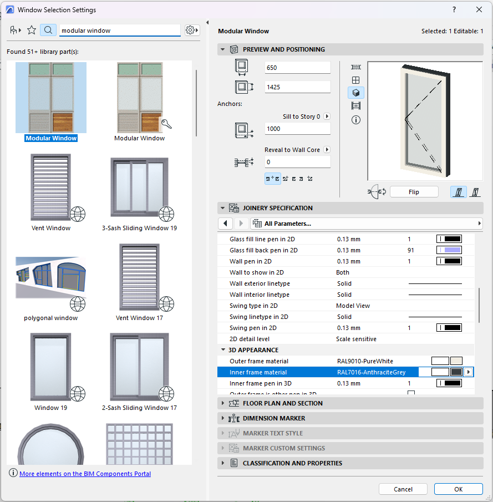Viewport: 493px width, 502px height.
Task: Switch preview to 3D view icon
Action: [355, 93]
